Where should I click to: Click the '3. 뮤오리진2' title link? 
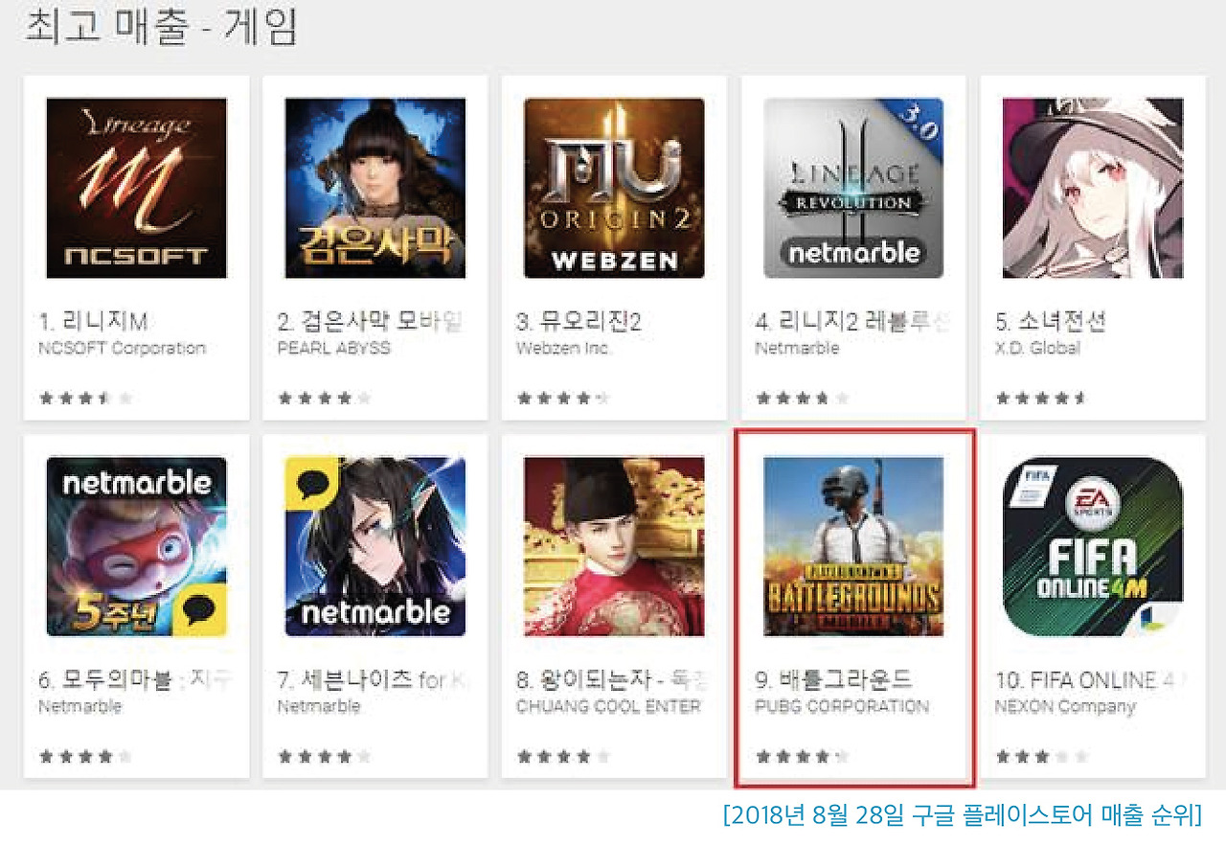579,322
